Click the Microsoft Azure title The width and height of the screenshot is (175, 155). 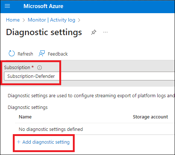[43, 6]
